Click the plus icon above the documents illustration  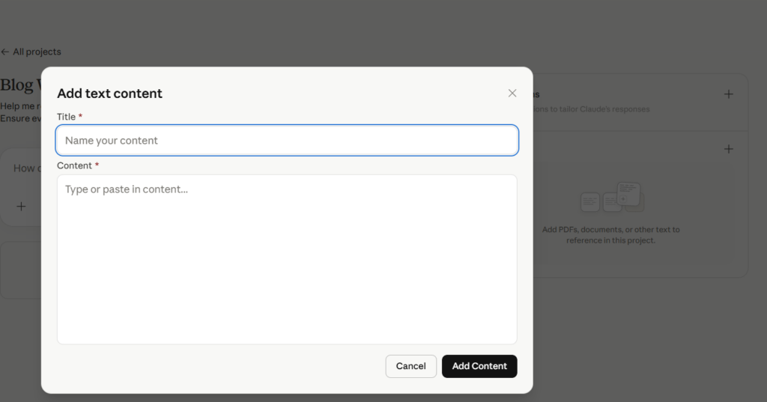pyautogui.click(x=728, y=149)
